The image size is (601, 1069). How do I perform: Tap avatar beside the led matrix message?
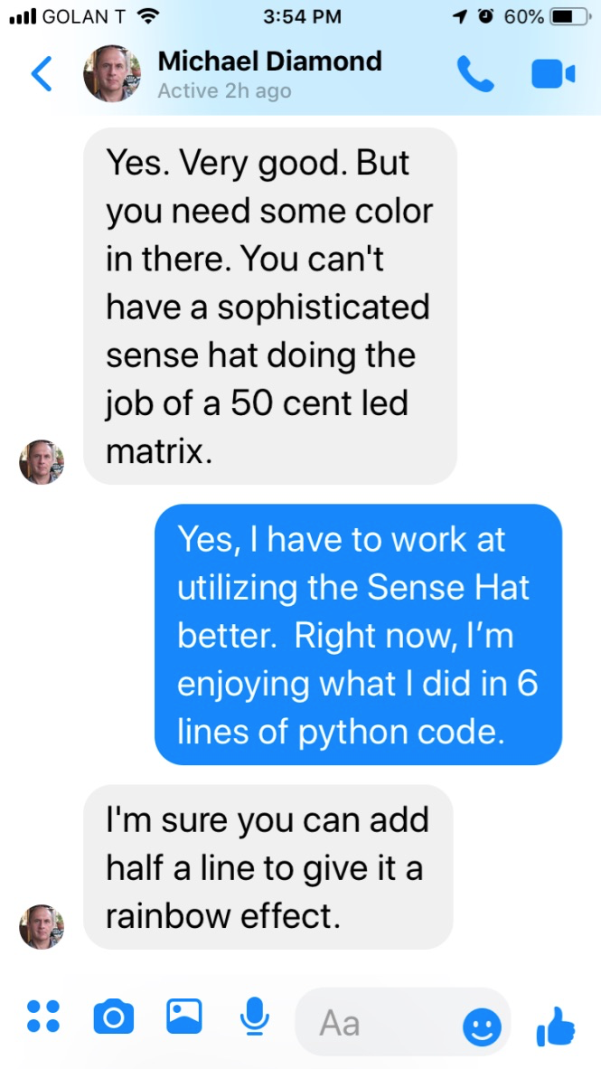click(x=42, y=462)
